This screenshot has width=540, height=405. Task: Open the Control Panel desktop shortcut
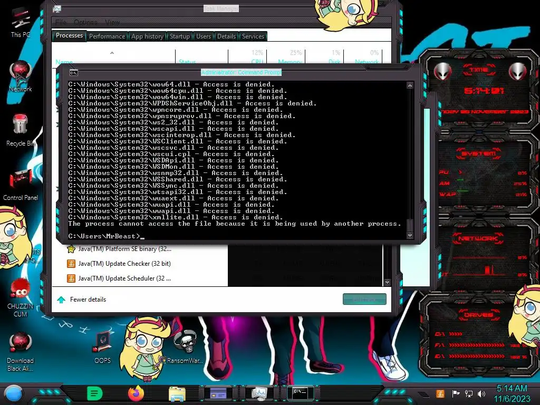click(x=21, y=185)
